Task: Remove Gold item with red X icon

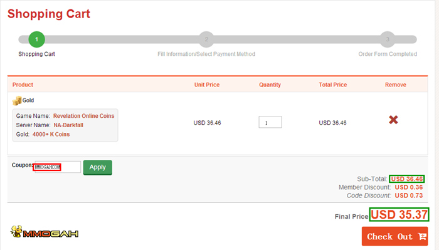Action: click(393, 120)
